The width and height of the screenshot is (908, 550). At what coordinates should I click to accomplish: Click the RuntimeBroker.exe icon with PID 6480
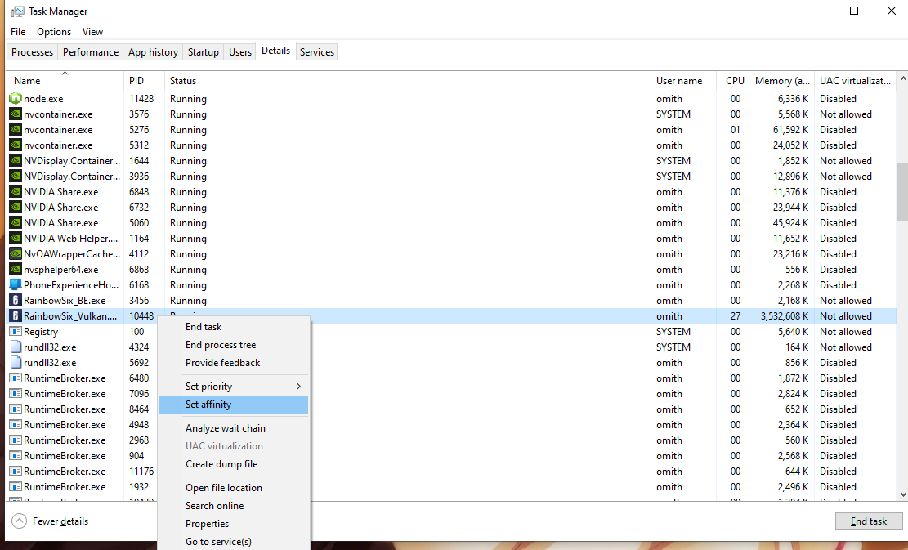[x=16, y=378]
